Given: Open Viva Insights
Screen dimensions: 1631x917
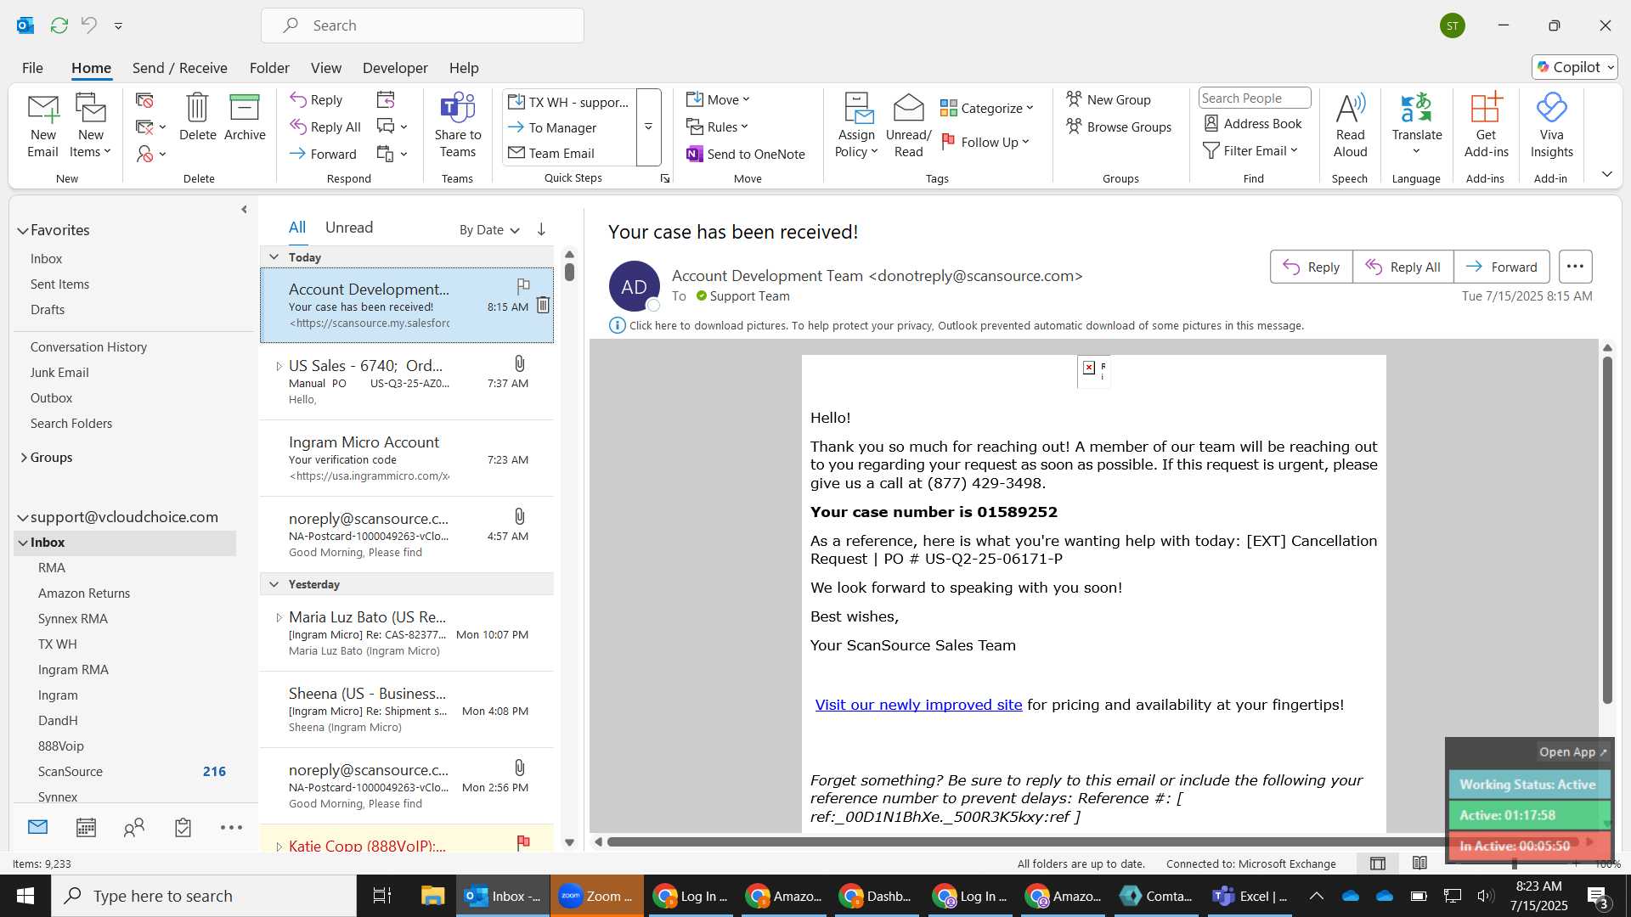Looking at the screenshot, I should click(1551, 126).
